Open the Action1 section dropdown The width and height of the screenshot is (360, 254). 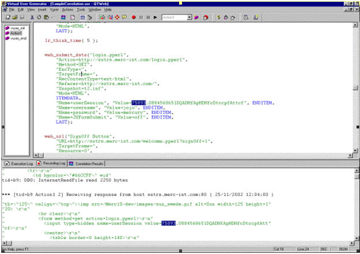190,17
